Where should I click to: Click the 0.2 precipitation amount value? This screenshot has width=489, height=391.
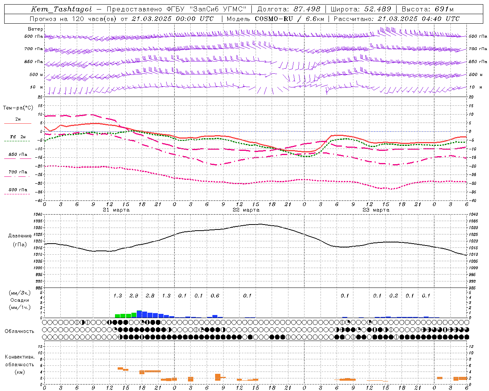point(393,296)
